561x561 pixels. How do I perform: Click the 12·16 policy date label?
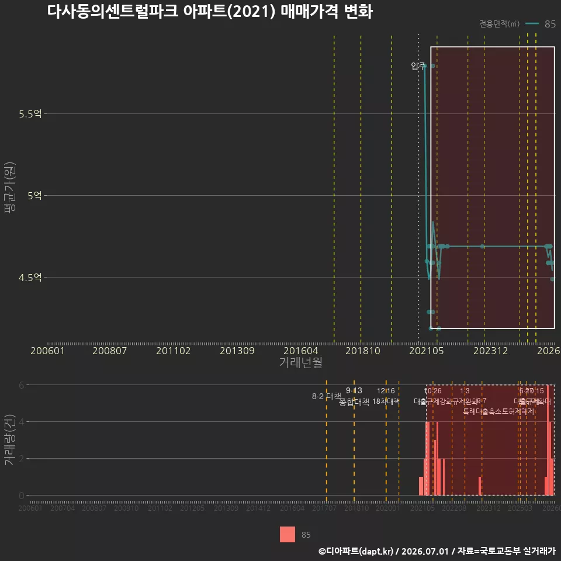pyautogui.click(x=386, y=391)
